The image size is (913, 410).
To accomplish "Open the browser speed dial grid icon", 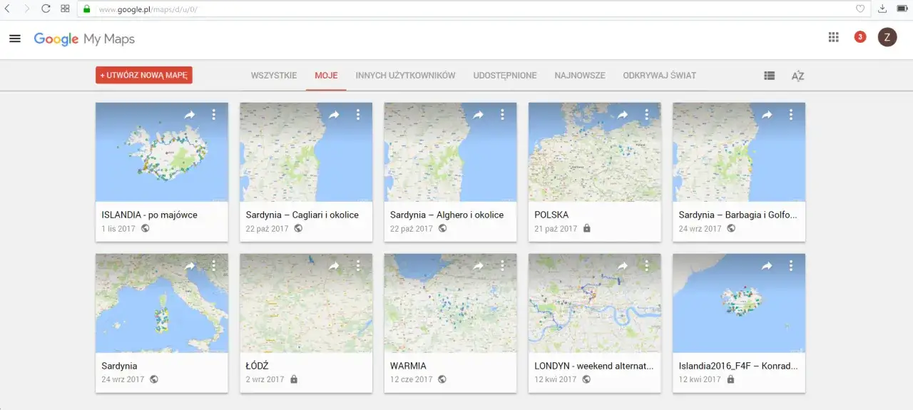I will tap(65, 9).
